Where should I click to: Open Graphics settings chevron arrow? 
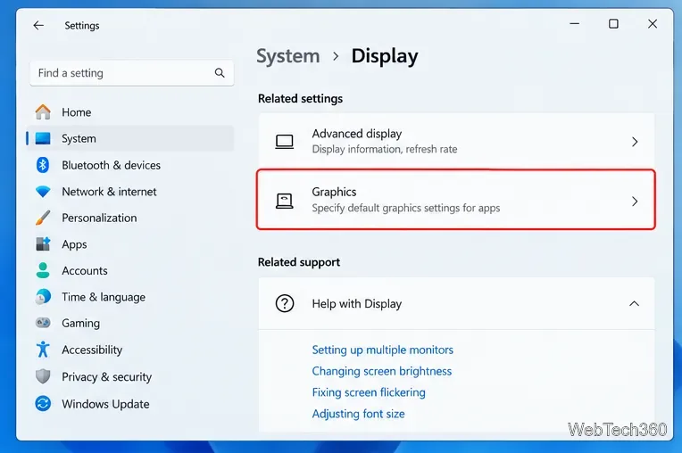pyautogui.click(x=635, y=202)
